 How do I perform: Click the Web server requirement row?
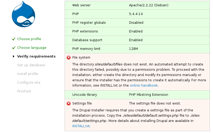tap(137, 5)
